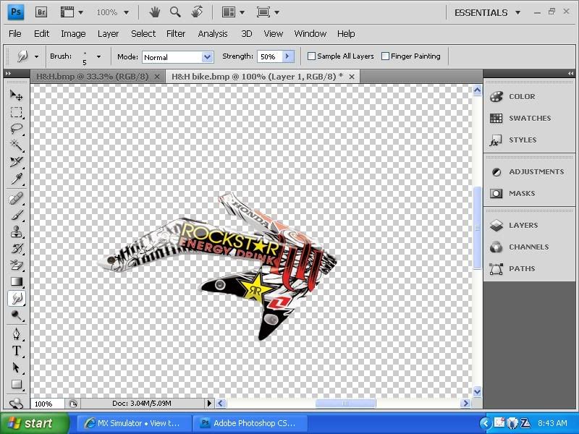Select the History Brush tool
The image size is (579, 434).
(16, 248)
